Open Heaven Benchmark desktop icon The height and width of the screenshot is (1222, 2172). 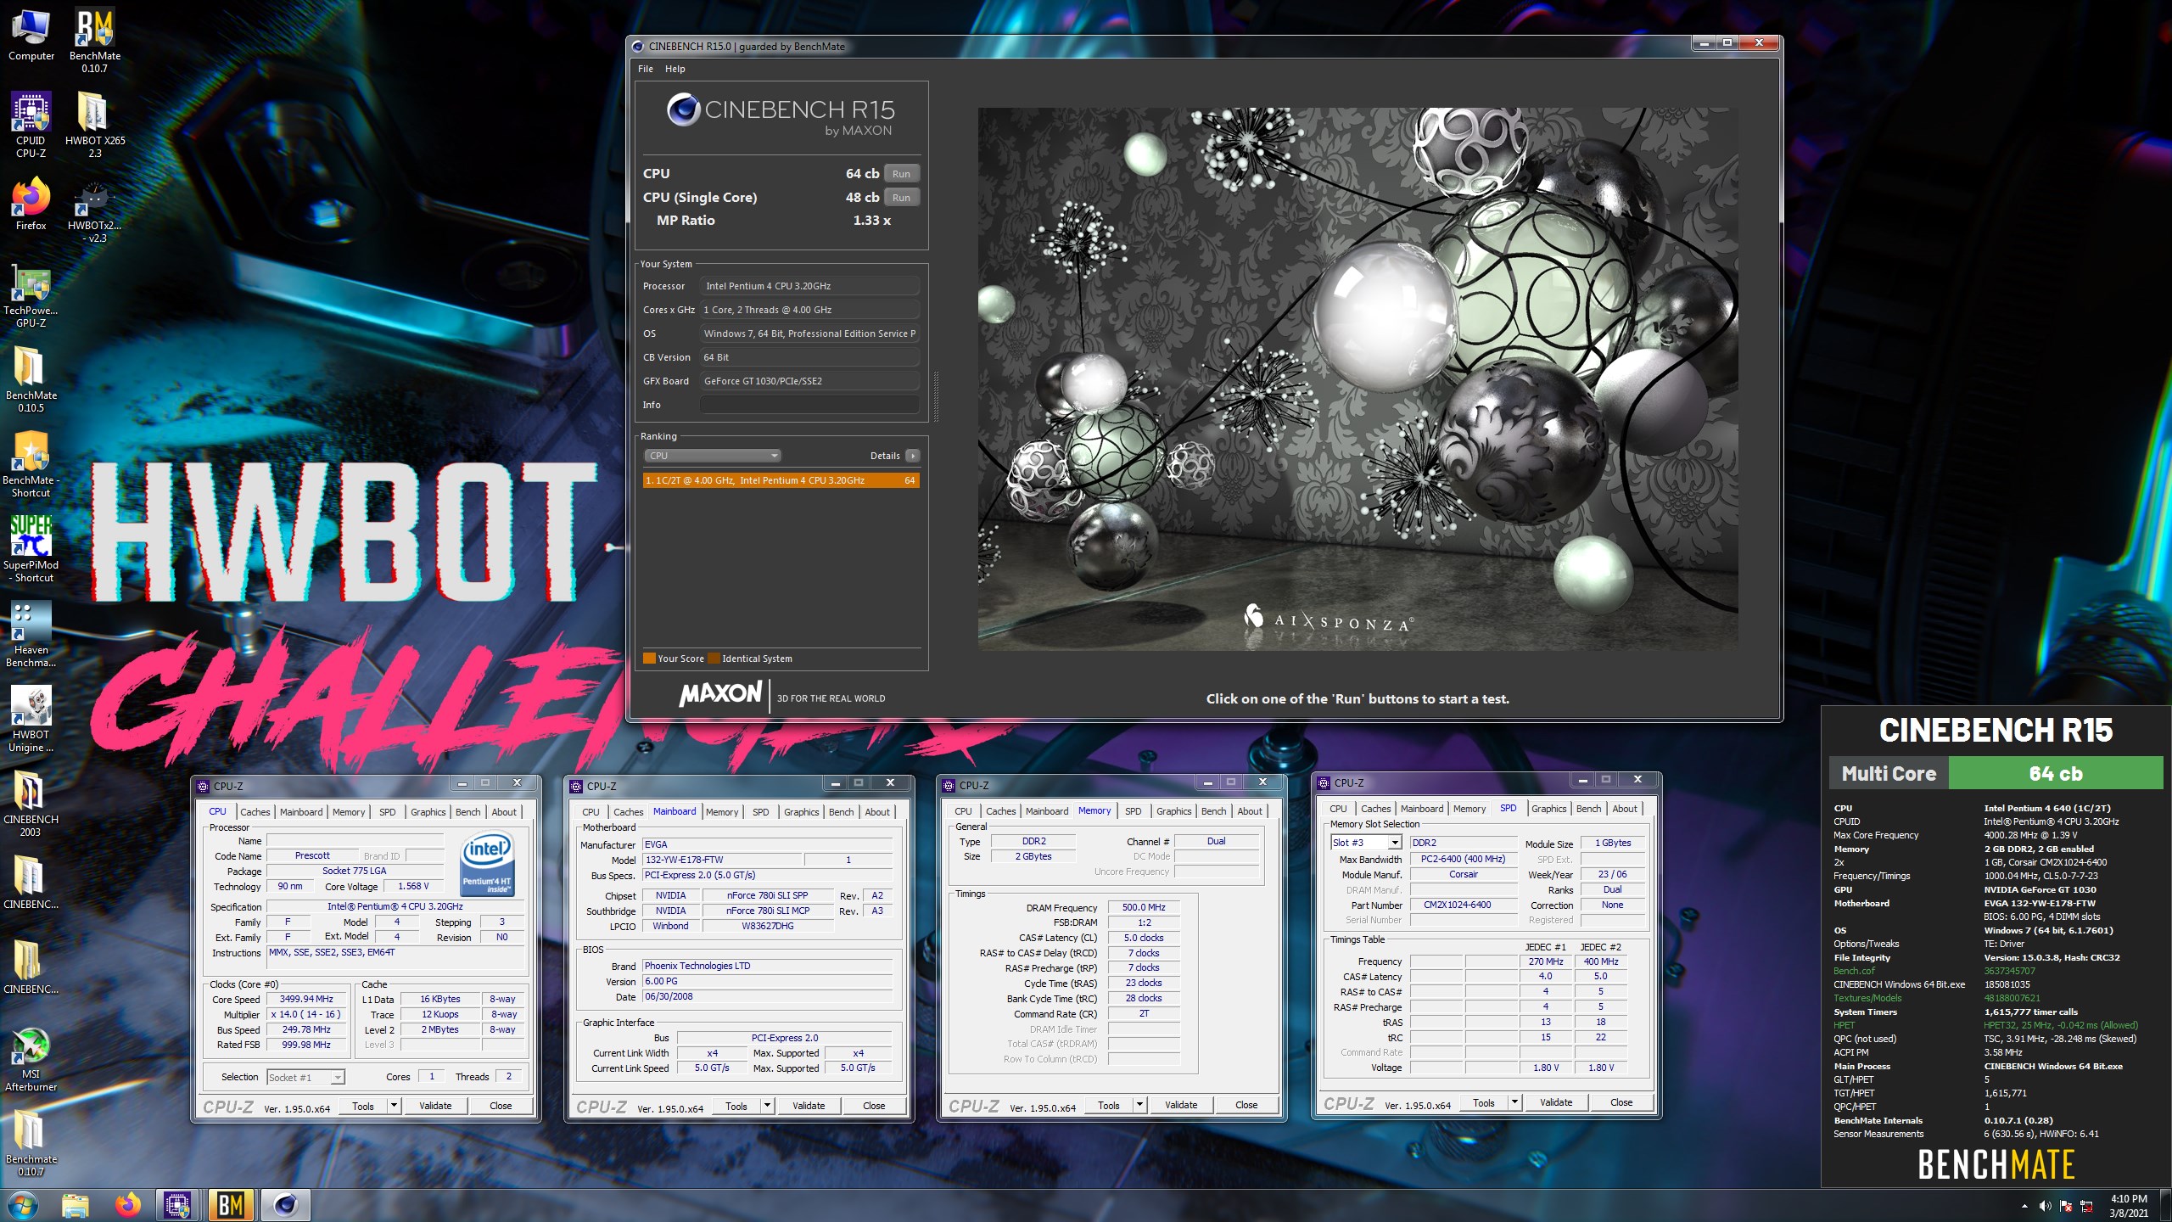[31, 634]
